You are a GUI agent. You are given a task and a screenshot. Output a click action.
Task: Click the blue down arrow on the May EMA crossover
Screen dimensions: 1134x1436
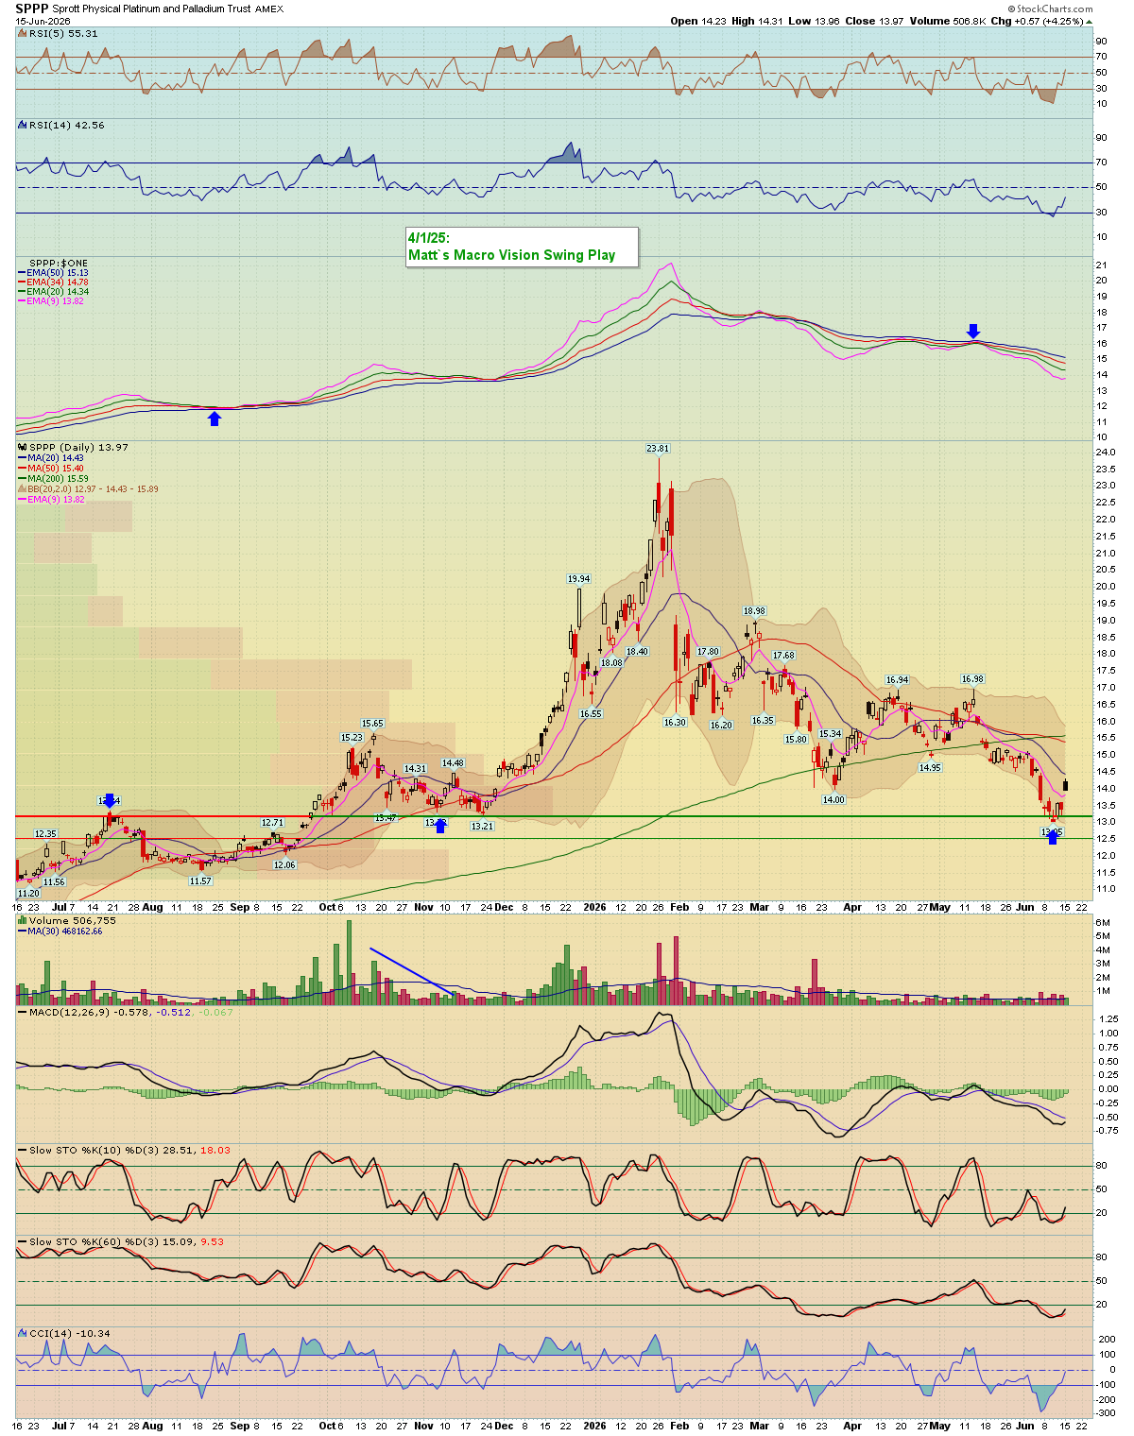click(x=973, y=331)
